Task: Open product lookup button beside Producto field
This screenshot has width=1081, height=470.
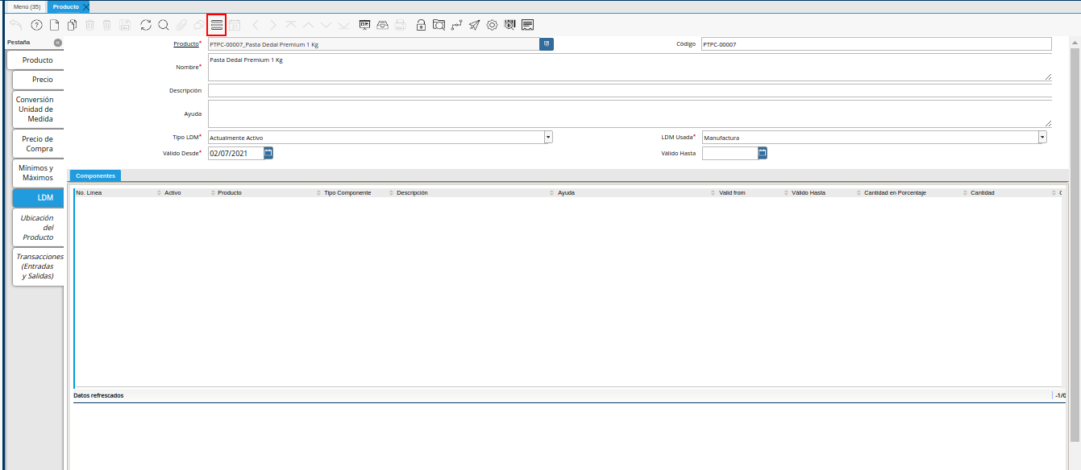Action: pos(547,44)
